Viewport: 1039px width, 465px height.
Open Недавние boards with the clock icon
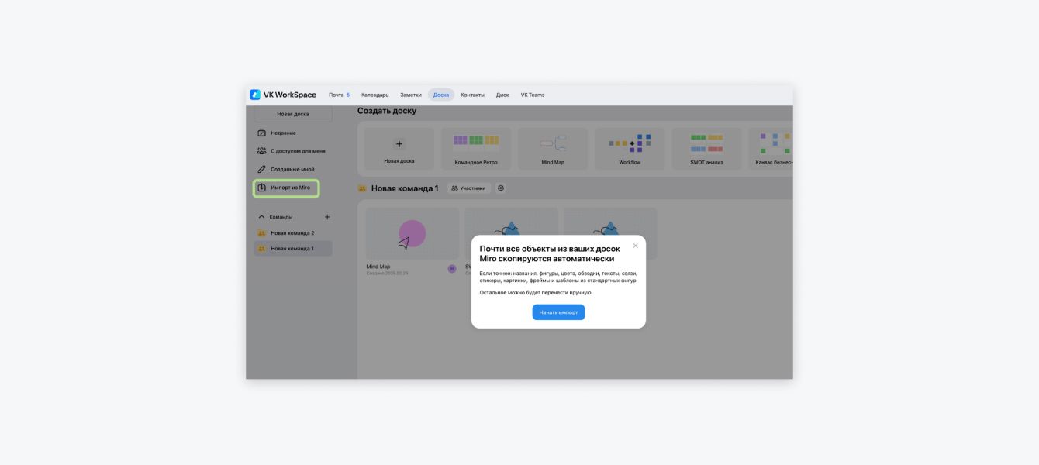coord(262,133)
